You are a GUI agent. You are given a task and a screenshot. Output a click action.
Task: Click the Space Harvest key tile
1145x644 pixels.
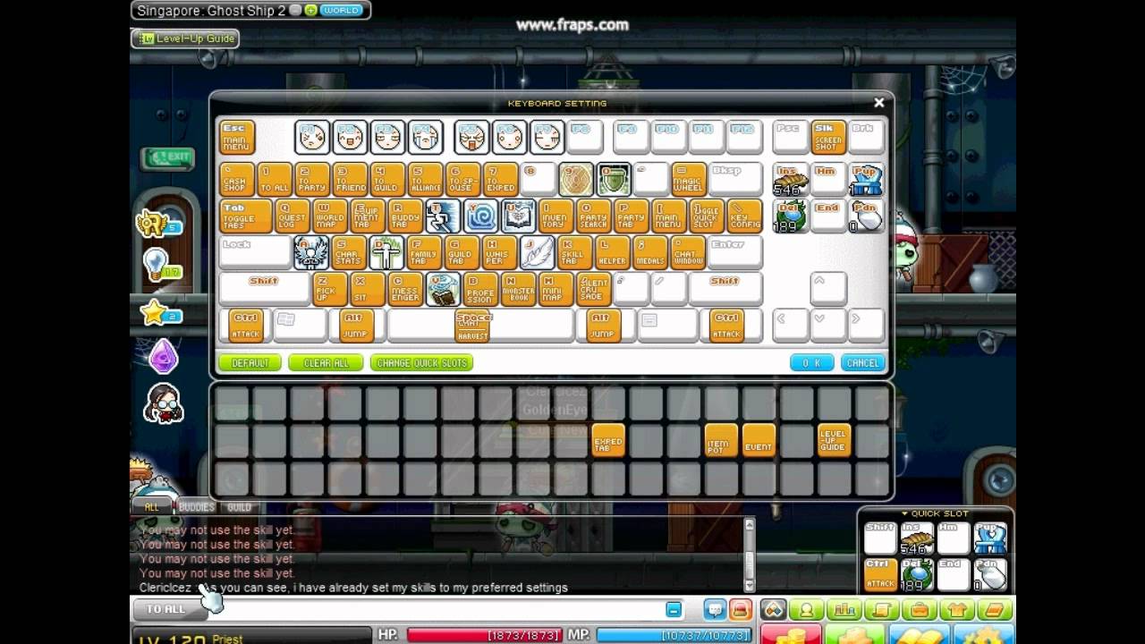[x=472, y=326]
